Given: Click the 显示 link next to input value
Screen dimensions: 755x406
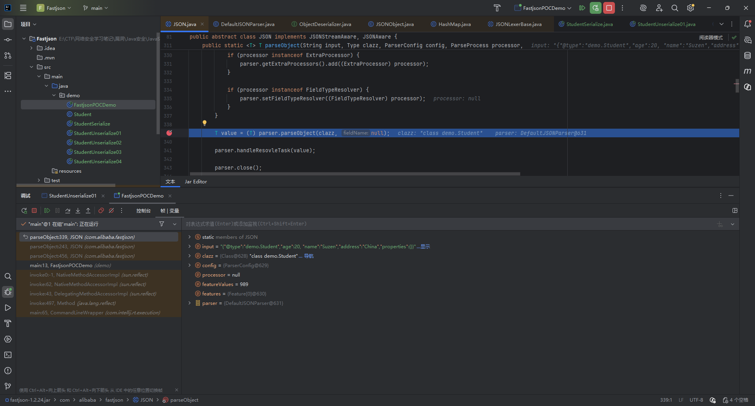Looking at the screenshot, I should click(425, 247).
